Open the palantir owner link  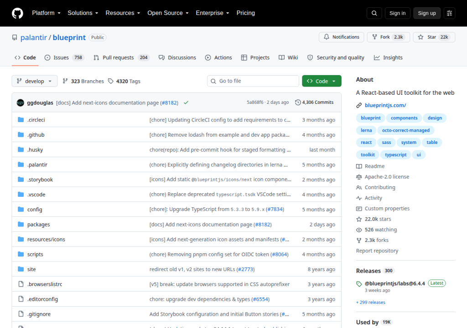click(34, 37)
